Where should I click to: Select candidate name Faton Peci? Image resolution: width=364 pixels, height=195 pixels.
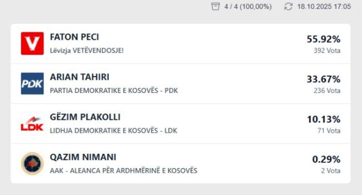click(x=75, y=37)
